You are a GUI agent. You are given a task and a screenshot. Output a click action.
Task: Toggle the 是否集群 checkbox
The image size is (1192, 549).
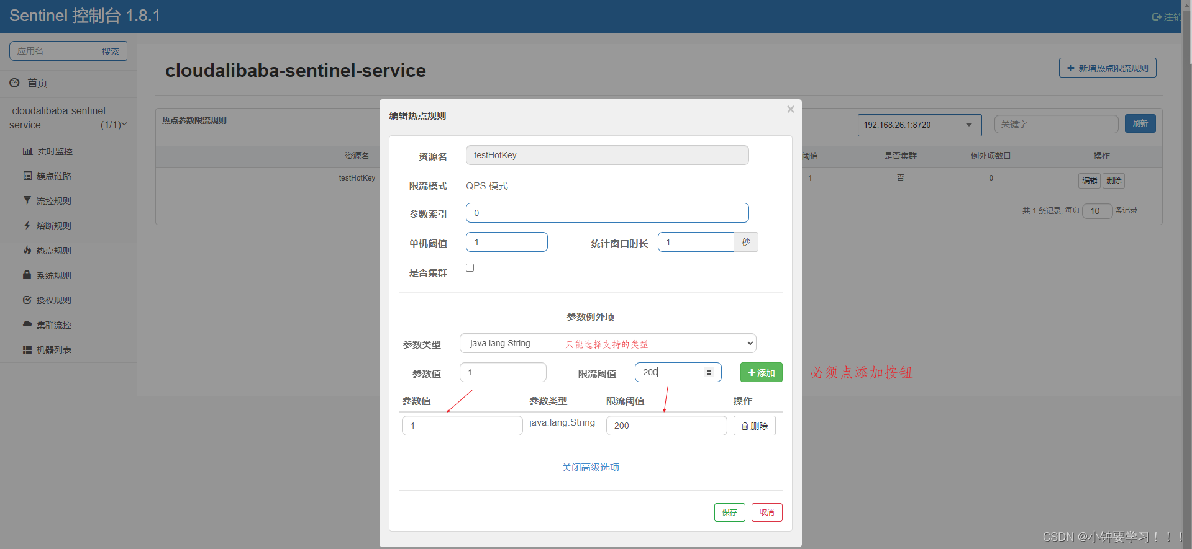pos(470,268)
